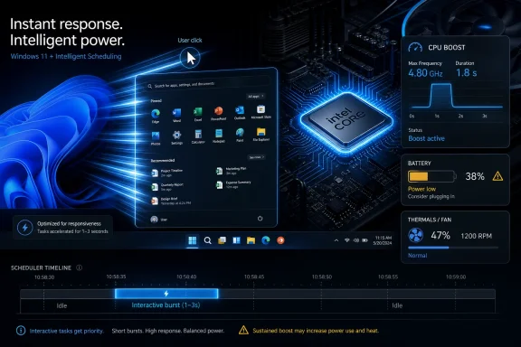
Task: Expand All apps in the Start menu
Action: pyautogui.click(x=255, y=97)
